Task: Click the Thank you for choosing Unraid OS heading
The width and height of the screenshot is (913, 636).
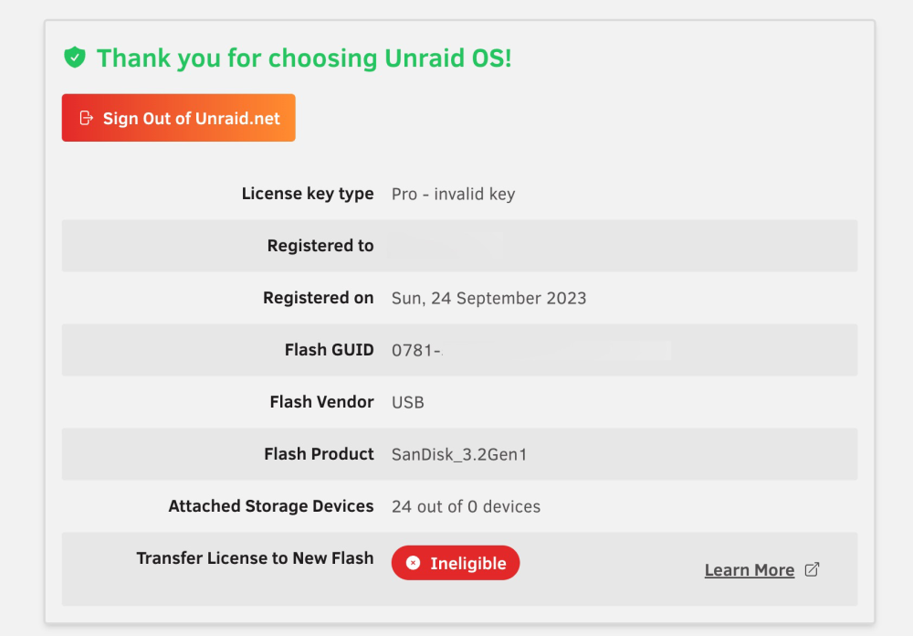Action: (x=304, y=58)
